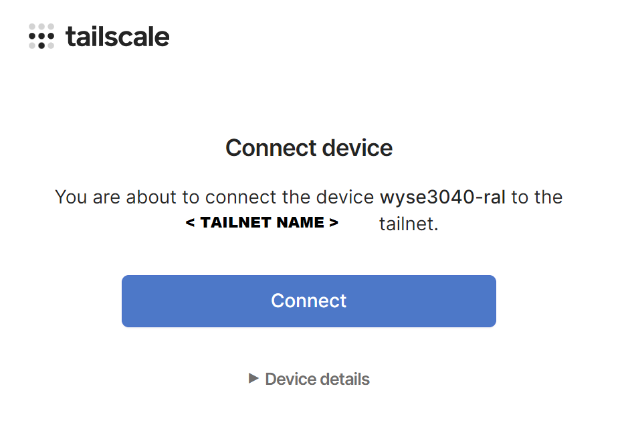Click 'to the' after the device name
This screenshot has width=632, height=427.
pos(536,197)
